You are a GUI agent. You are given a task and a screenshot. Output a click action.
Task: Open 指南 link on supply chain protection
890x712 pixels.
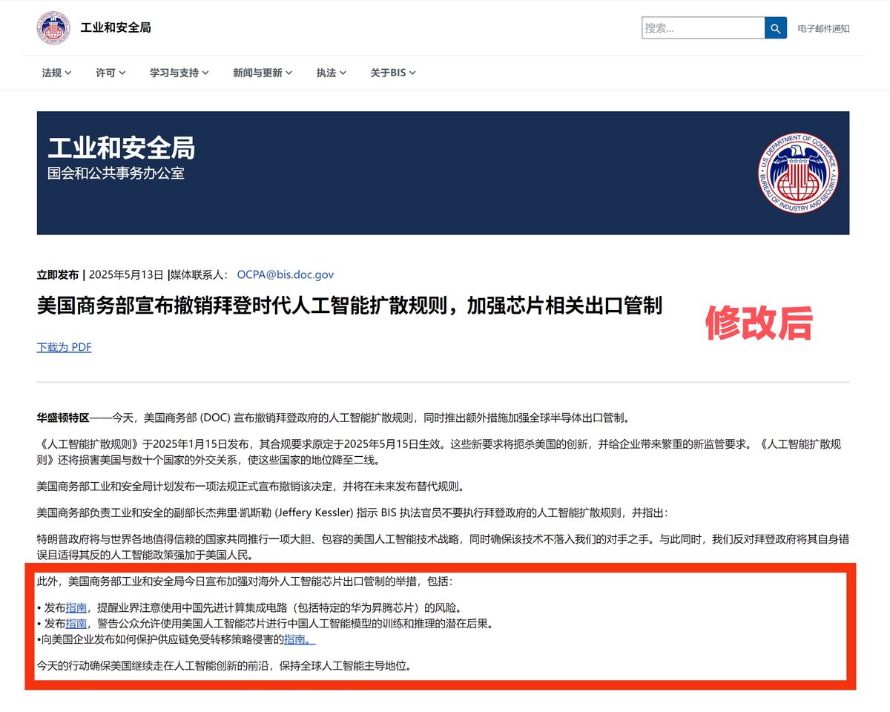[x=300, y=639]
